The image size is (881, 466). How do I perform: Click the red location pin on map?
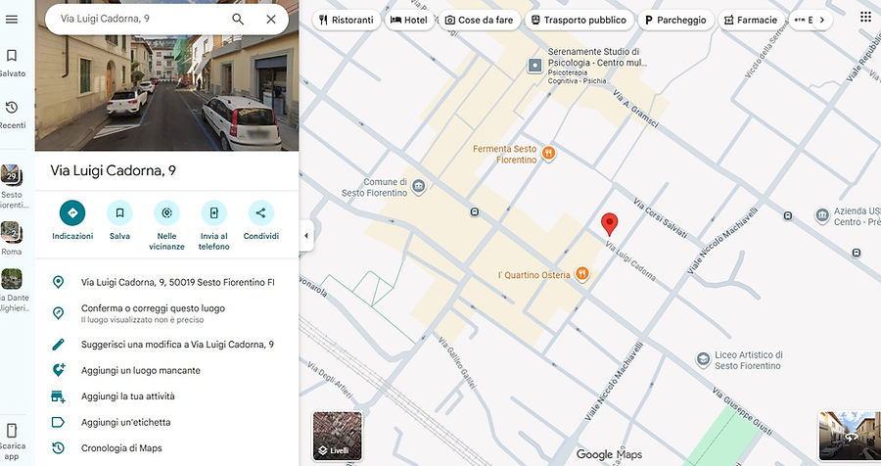coord(609,224)
